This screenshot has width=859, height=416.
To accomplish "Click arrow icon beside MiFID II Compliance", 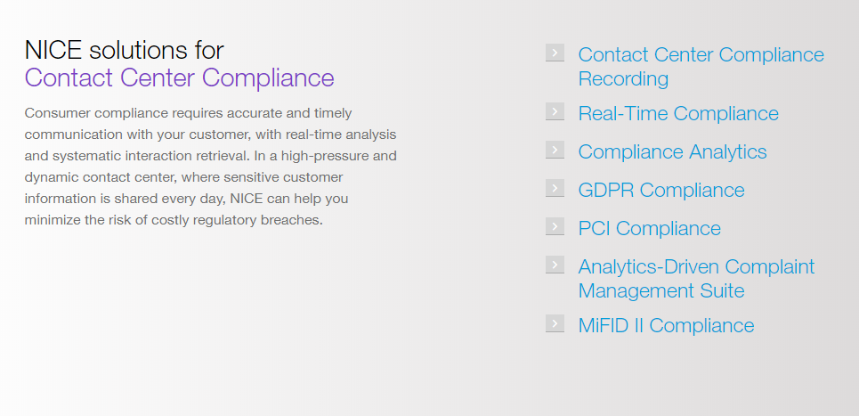I will (555, 323).
